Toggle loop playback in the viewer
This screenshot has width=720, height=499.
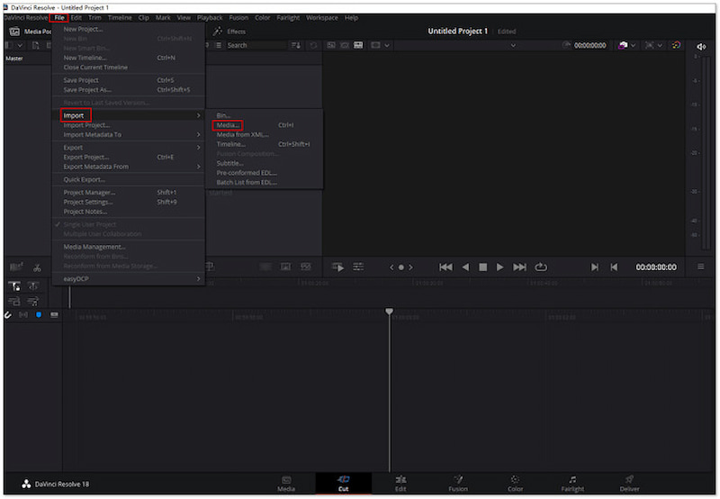(x=541, y=268)
